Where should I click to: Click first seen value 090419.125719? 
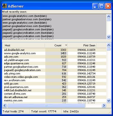pyautogui.click(x=86, y=84)
